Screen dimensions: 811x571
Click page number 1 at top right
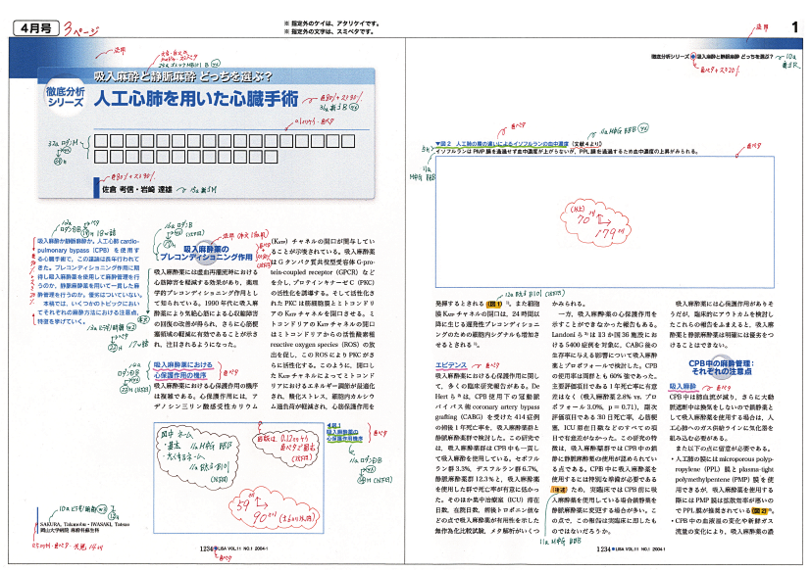click(793, 30)
